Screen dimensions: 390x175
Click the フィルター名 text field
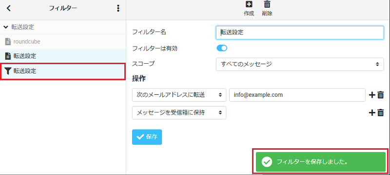click(300, 33)
